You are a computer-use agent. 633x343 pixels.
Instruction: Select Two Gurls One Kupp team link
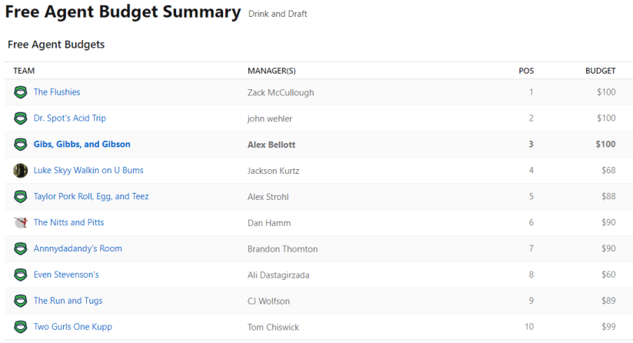click(73, 327)
